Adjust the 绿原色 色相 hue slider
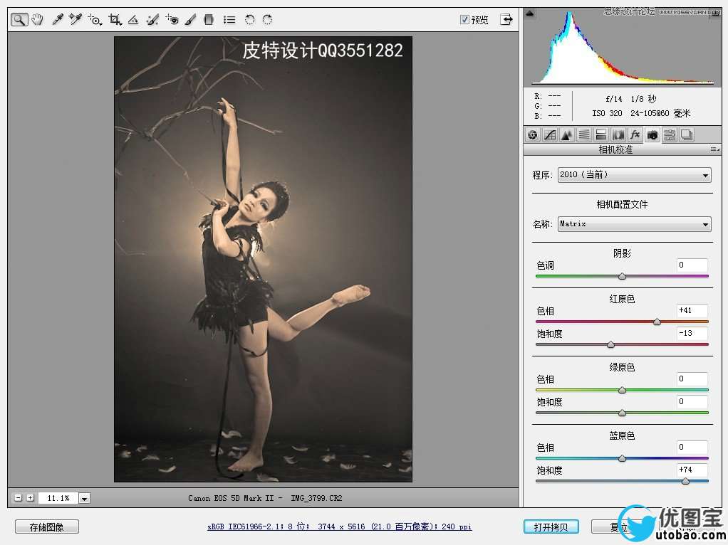Screen dimensions: 728x545 622,390
